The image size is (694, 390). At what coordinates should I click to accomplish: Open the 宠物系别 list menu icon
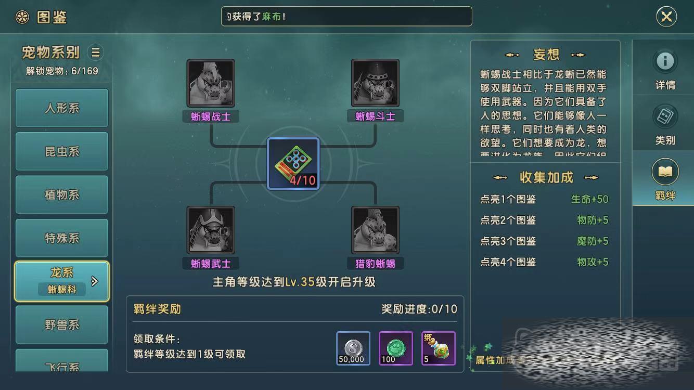pos(95,52)
